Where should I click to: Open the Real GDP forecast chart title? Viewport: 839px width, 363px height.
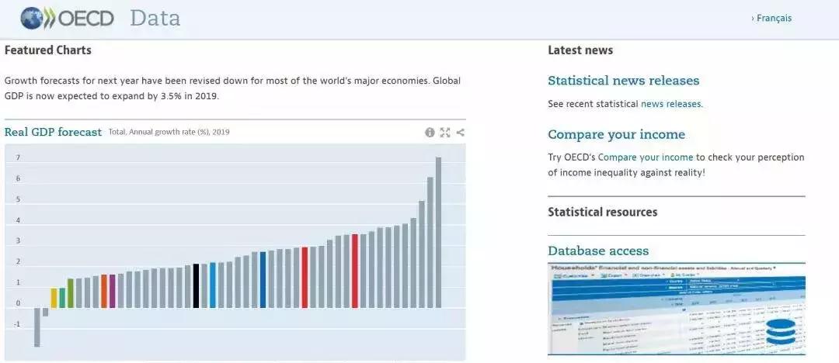(53, 132)
